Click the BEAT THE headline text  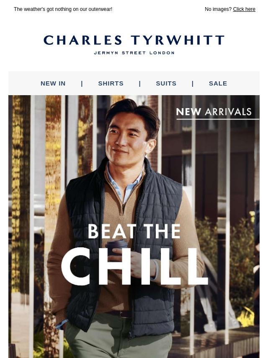(134, 231)
